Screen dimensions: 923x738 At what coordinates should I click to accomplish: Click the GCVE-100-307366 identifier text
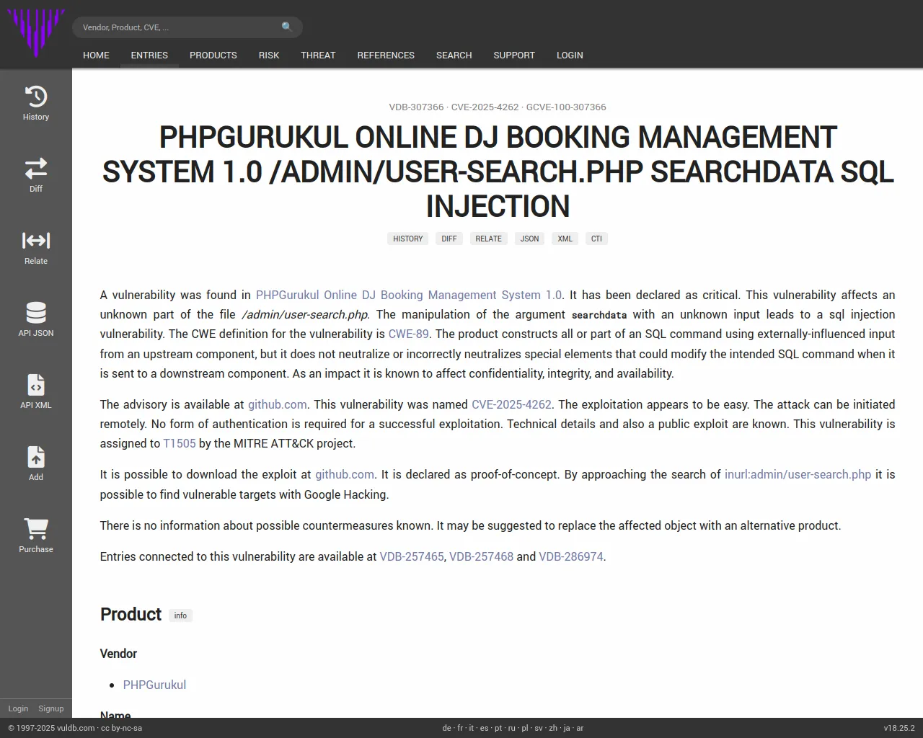566,107
